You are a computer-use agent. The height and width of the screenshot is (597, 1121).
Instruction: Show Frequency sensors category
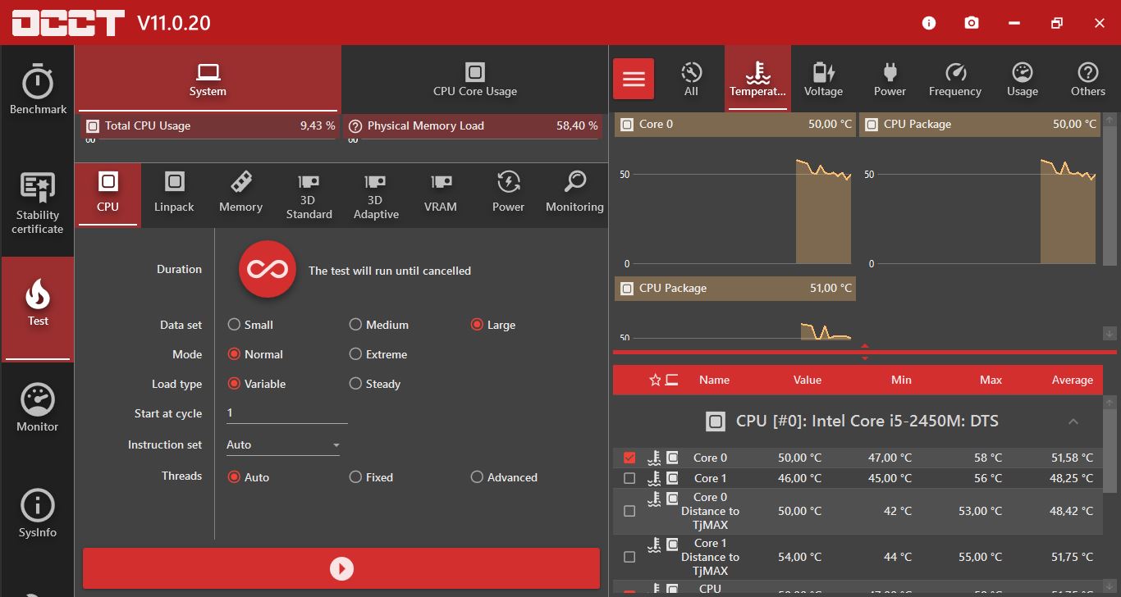[x=955, y=79]
